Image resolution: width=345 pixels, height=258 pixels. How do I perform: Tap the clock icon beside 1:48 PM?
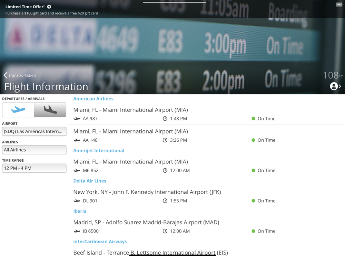click(x=165, y=119)
